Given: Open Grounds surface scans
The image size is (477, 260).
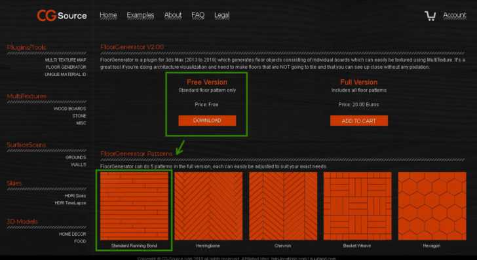Looking at the screenshot, I should pyautogui.click(x=76, y=157).
